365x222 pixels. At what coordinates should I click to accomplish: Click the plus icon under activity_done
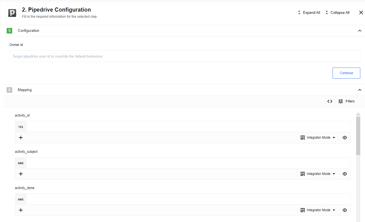click(21, 210)
